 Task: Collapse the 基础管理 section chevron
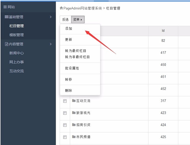click(x=51, y=17)
